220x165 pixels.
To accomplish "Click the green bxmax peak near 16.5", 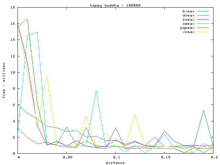I will [27, 19].
